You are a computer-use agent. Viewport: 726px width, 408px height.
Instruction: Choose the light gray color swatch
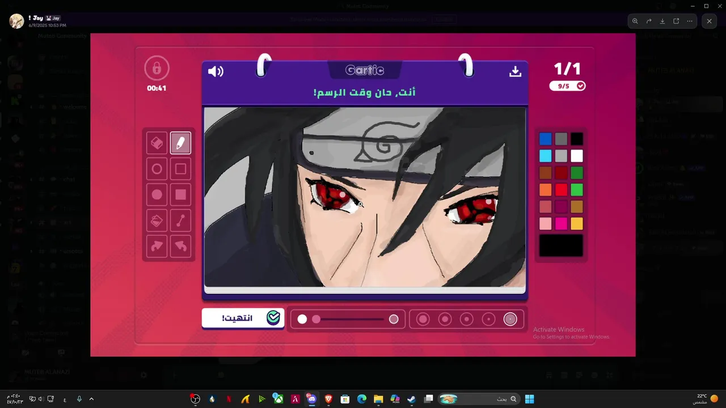point(561,156)
